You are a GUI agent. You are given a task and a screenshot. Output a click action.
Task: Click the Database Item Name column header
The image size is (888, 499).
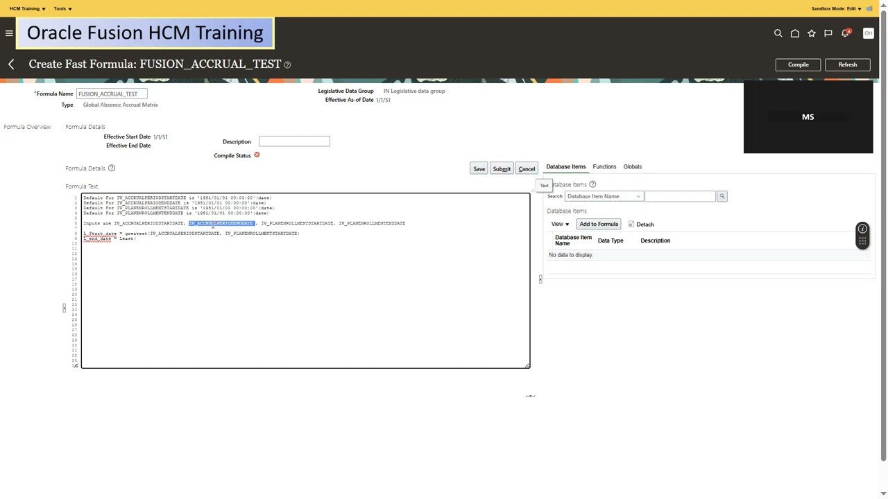point(573,240)
